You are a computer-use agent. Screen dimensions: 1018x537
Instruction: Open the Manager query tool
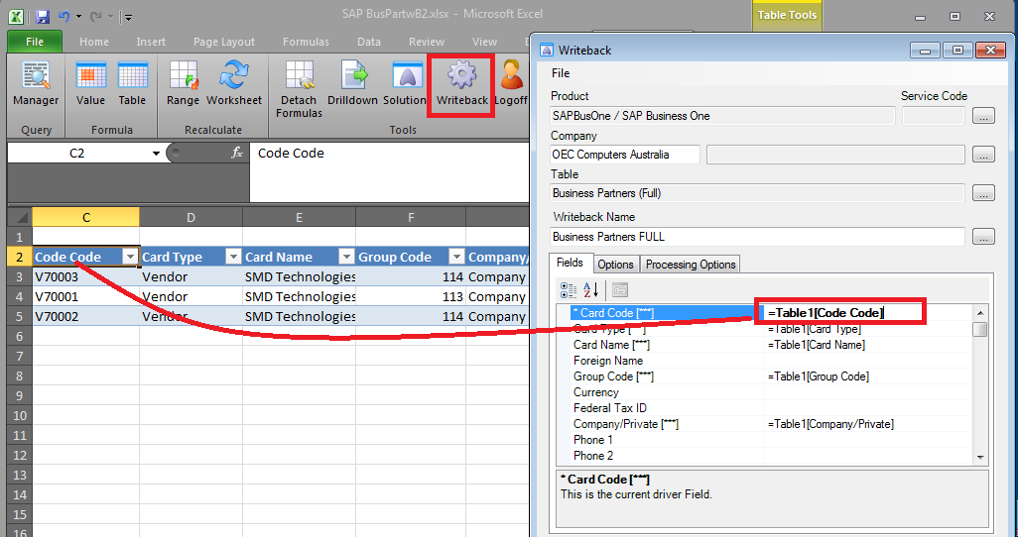coord(36,84)
